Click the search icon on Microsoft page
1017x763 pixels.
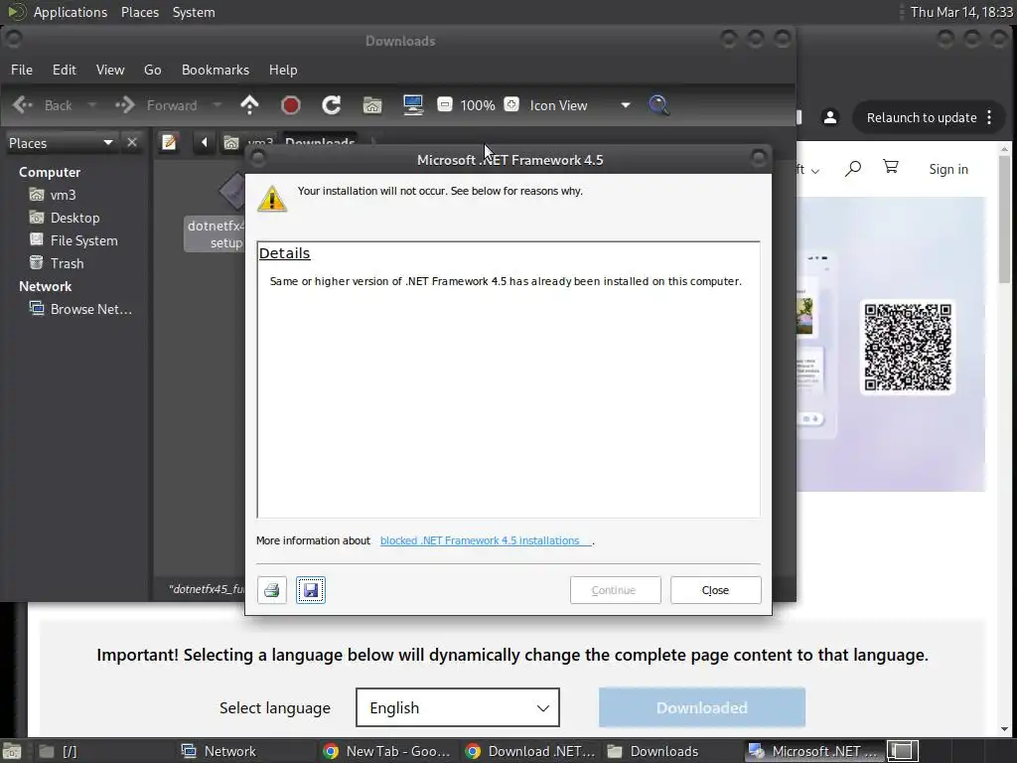(853, 169)
